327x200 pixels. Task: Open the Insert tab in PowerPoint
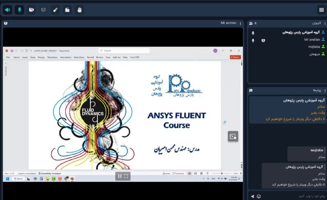[25, 57]
